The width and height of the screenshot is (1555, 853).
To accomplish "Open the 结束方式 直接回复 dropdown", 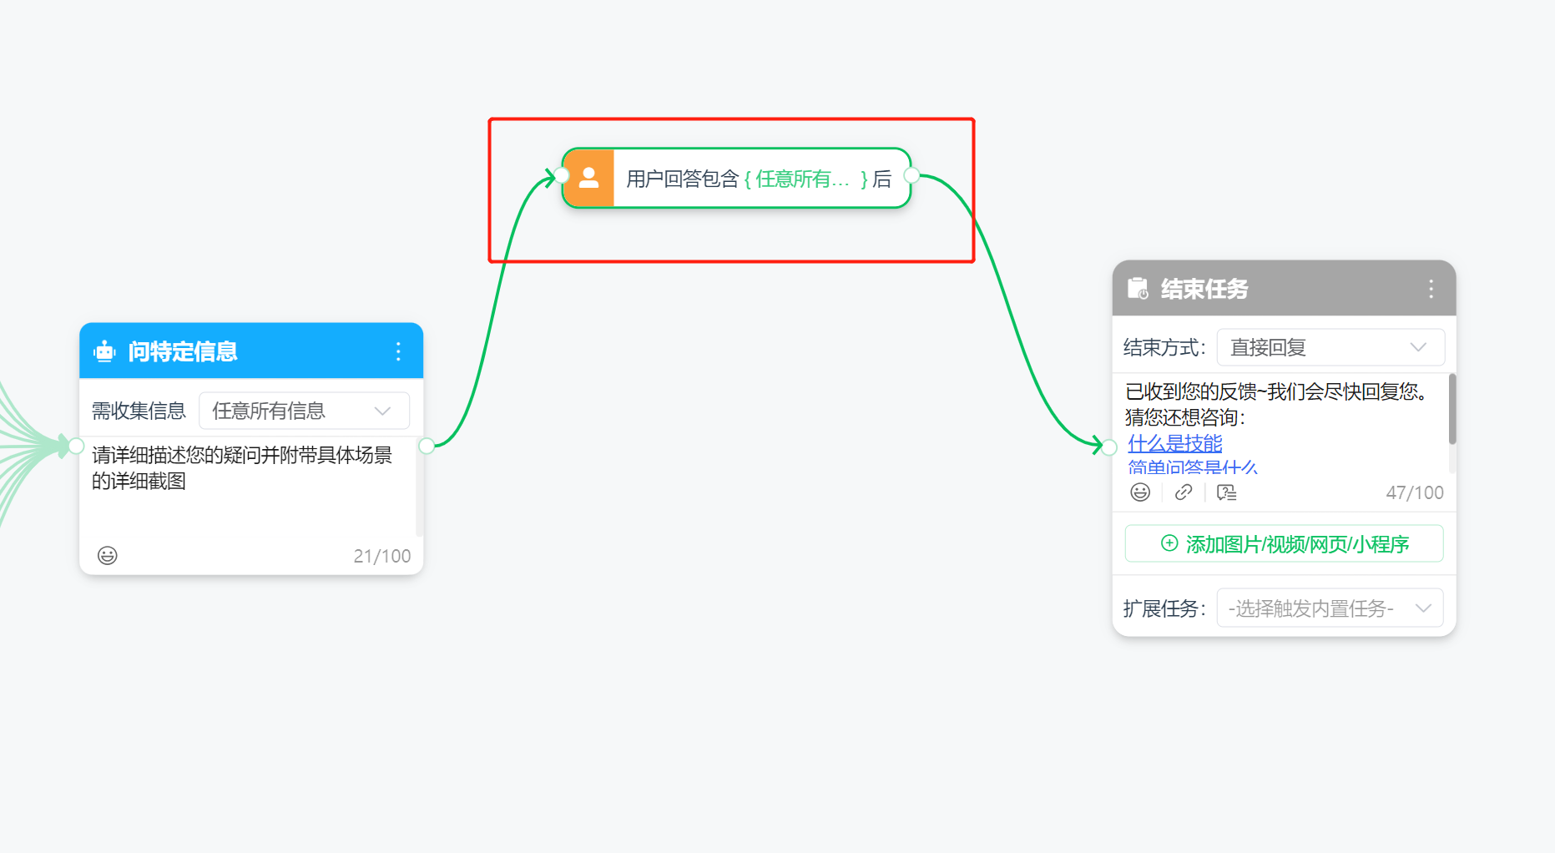I will point(1330,347).
